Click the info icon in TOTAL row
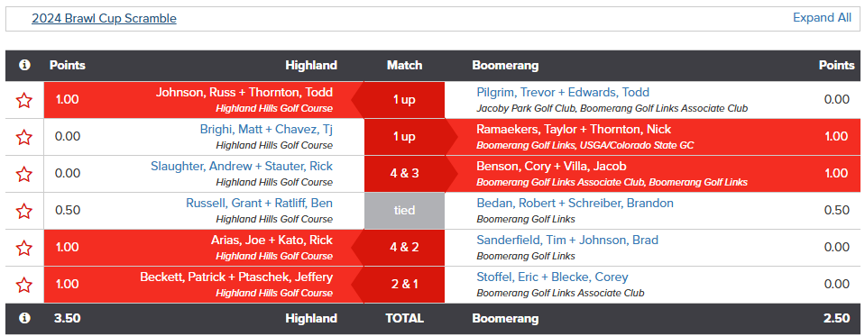This screenshot has width=865, height=336. click(24, 318)
